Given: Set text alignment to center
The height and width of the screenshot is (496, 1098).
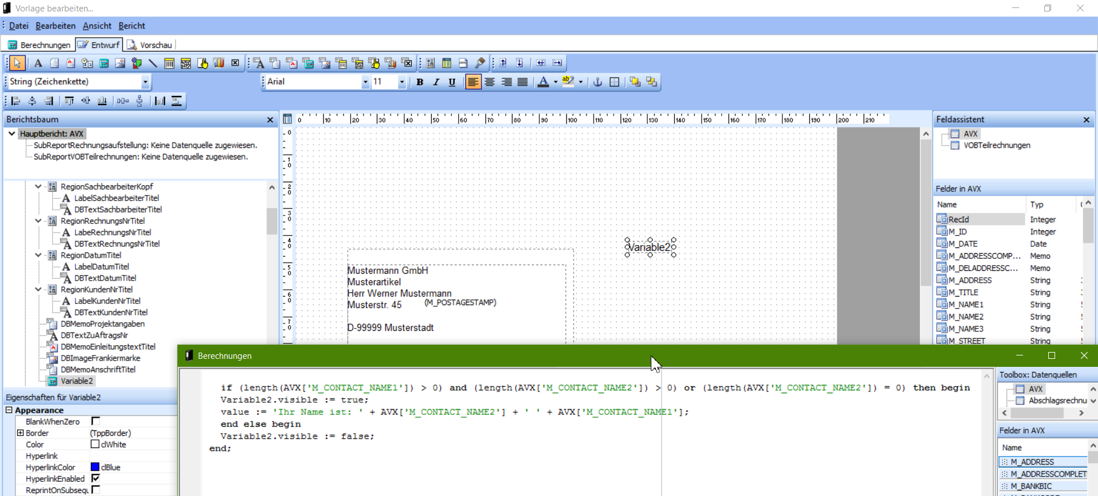Looking at the screenshot, I should click(490, 82).
